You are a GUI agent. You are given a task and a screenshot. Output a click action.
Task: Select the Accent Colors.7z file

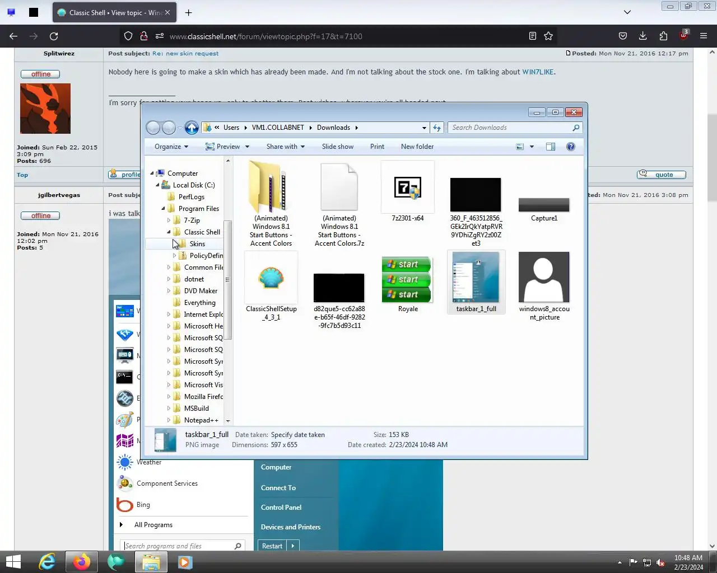point(339,204)
